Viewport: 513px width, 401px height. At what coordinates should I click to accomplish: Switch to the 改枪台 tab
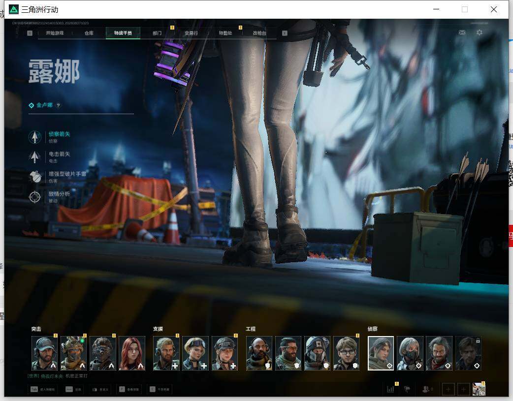(259, 33)
